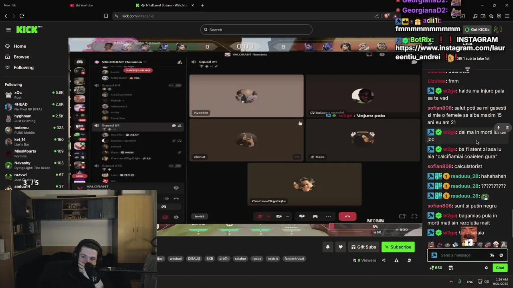Screen dimensions: 513x288
Task: Toggle follow with the heart button
Action: pyautogui.click(x=341, y=247)
